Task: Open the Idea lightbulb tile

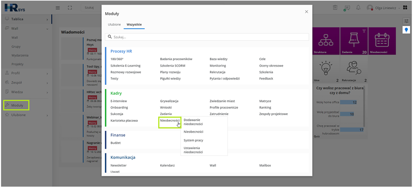Action: coord(326,69)
